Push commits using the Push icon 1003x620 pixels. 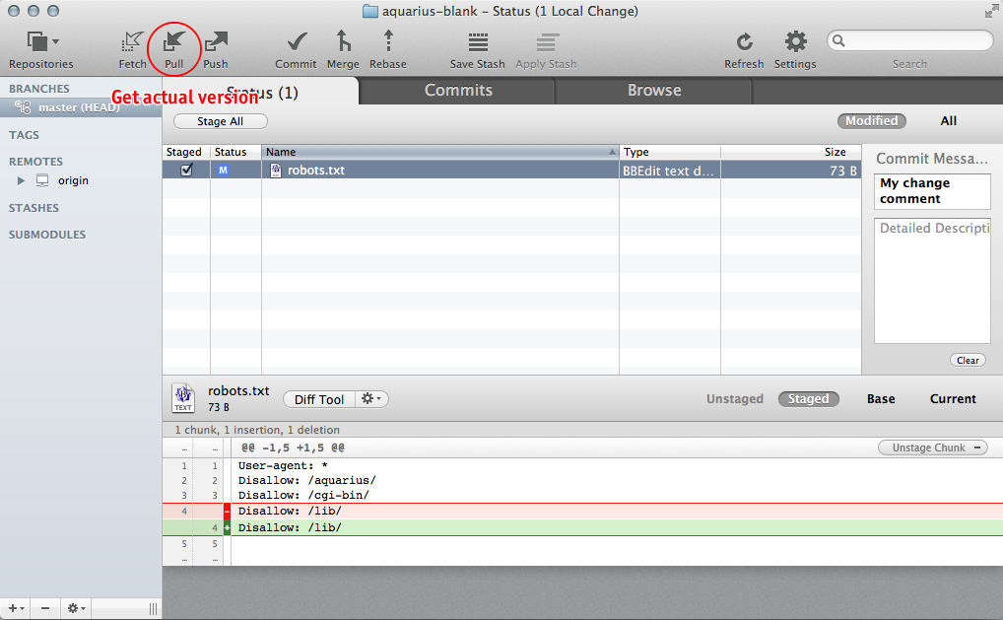(216, 41)
